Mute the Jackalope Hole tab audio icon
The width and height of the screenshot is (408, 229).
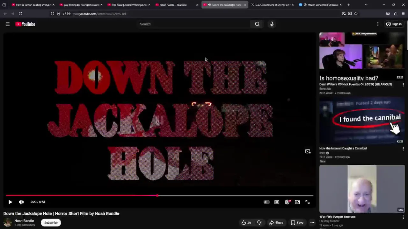coord(209,5)
